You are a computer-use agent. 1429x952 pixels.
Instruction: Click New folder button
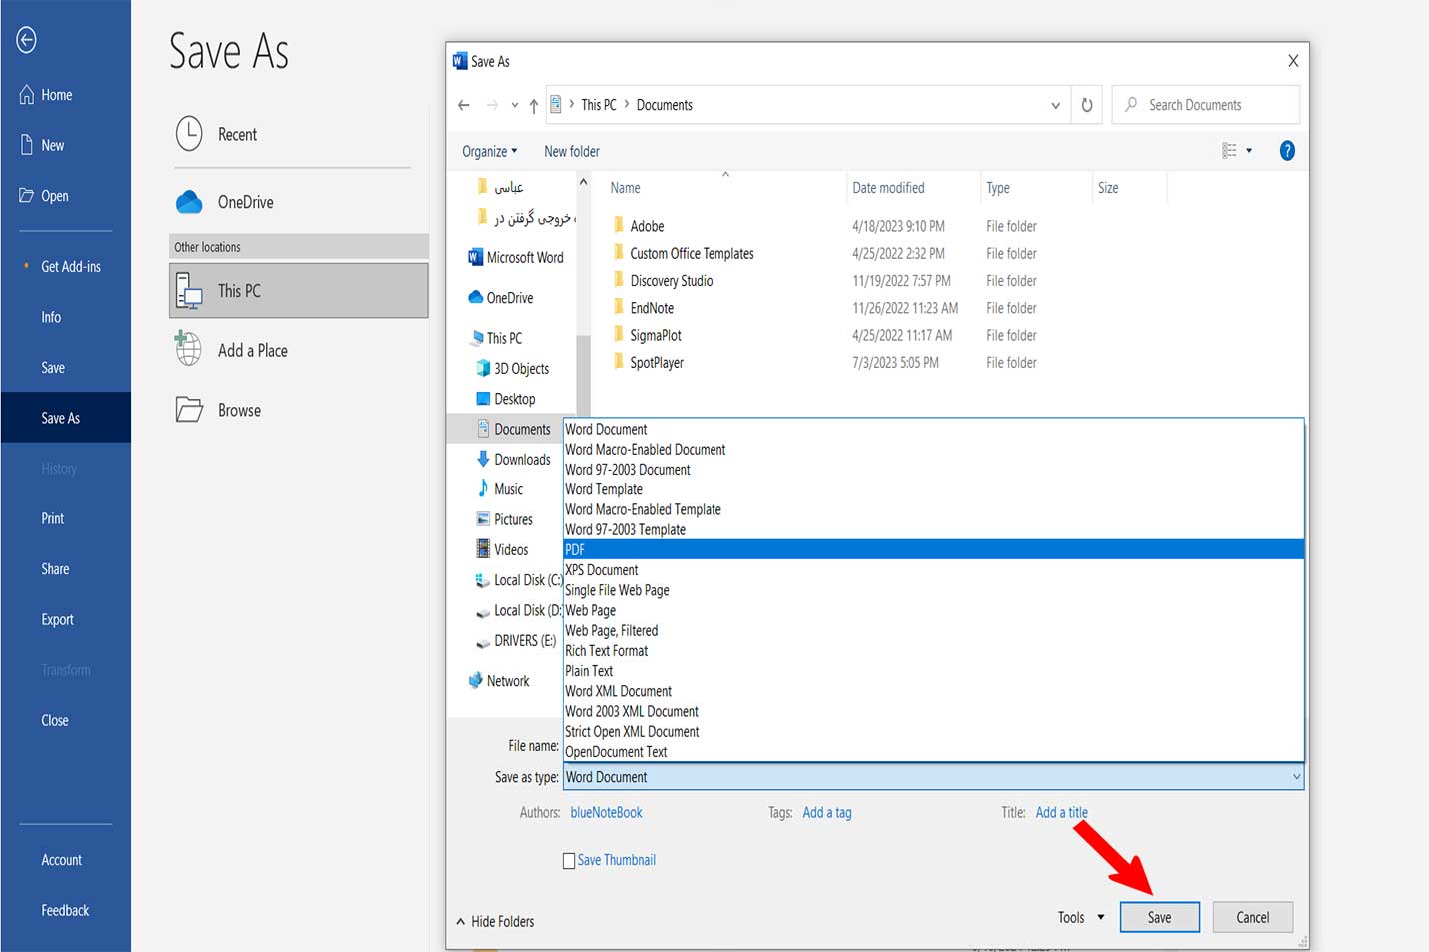tap(572, 152)
